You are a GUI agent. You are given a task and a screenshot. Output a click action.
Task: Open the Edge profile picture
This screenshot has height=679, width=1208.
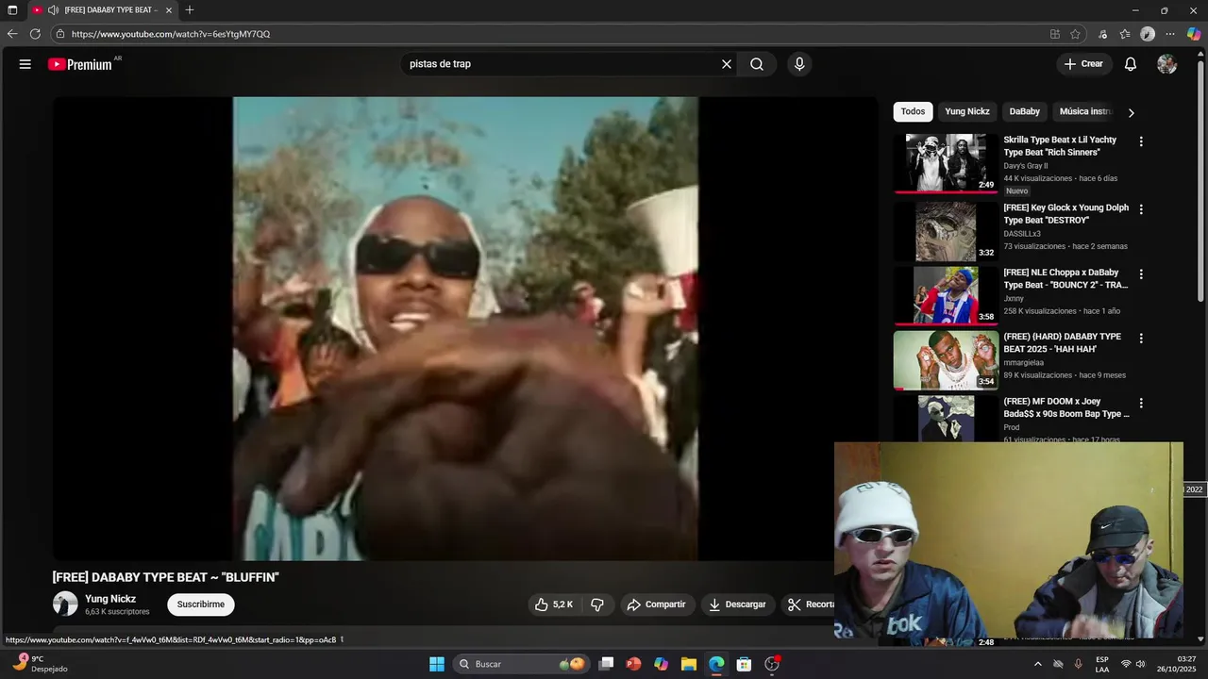[1148, 34]
